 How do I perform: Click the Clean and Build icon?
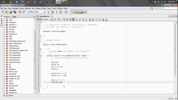[53, 12]
